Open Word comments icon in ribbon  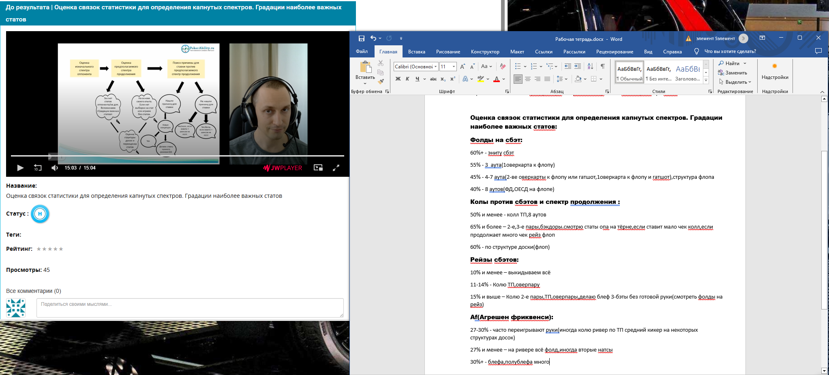(x=818, y=51)
